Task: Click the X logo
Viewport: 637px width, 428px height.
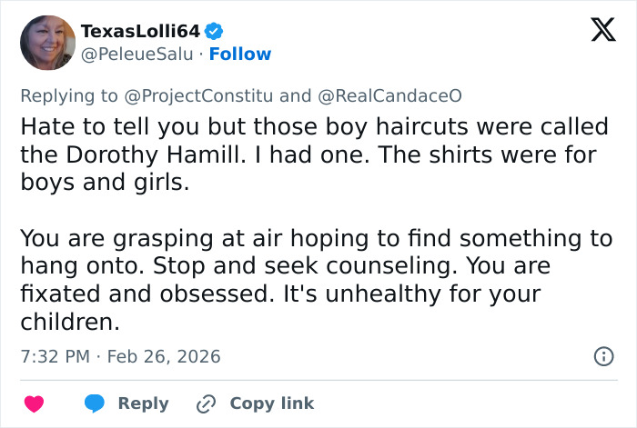Action: point(596,32)
